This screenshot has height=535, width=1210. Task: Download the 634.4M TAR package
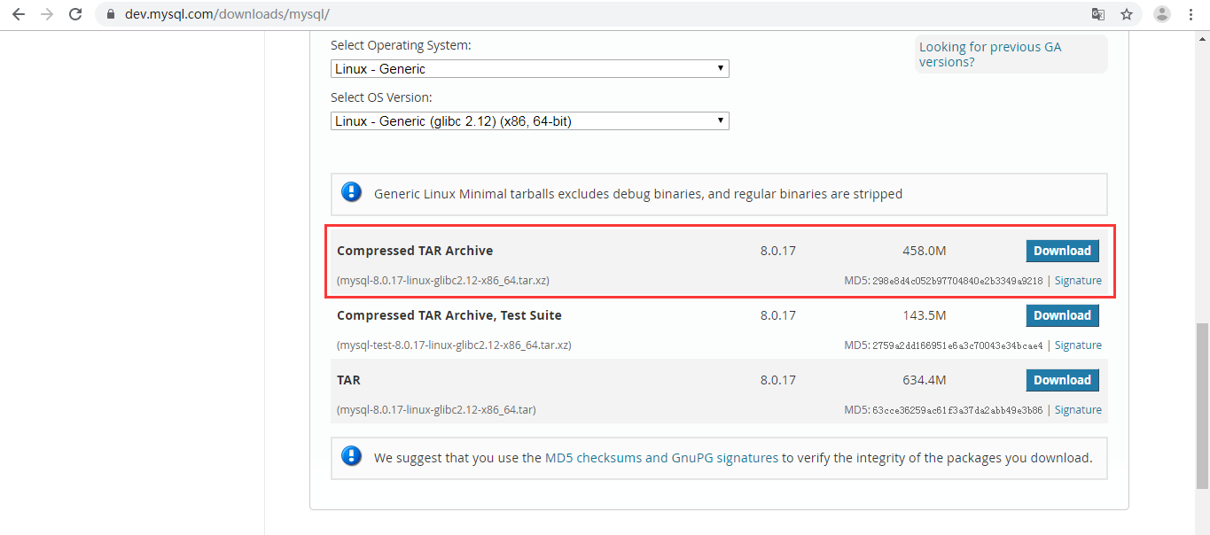(x=1062, y=380)
